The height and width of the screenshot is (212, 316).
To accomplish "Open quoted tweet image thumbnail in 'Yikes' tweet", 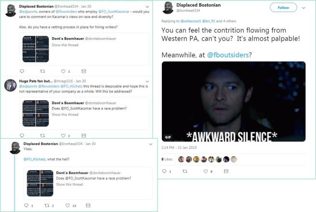I will tap(40, 183).
